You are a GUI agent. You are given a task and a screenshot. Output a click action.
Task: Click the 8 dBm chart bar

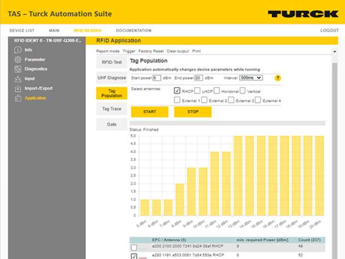point(180,199)
